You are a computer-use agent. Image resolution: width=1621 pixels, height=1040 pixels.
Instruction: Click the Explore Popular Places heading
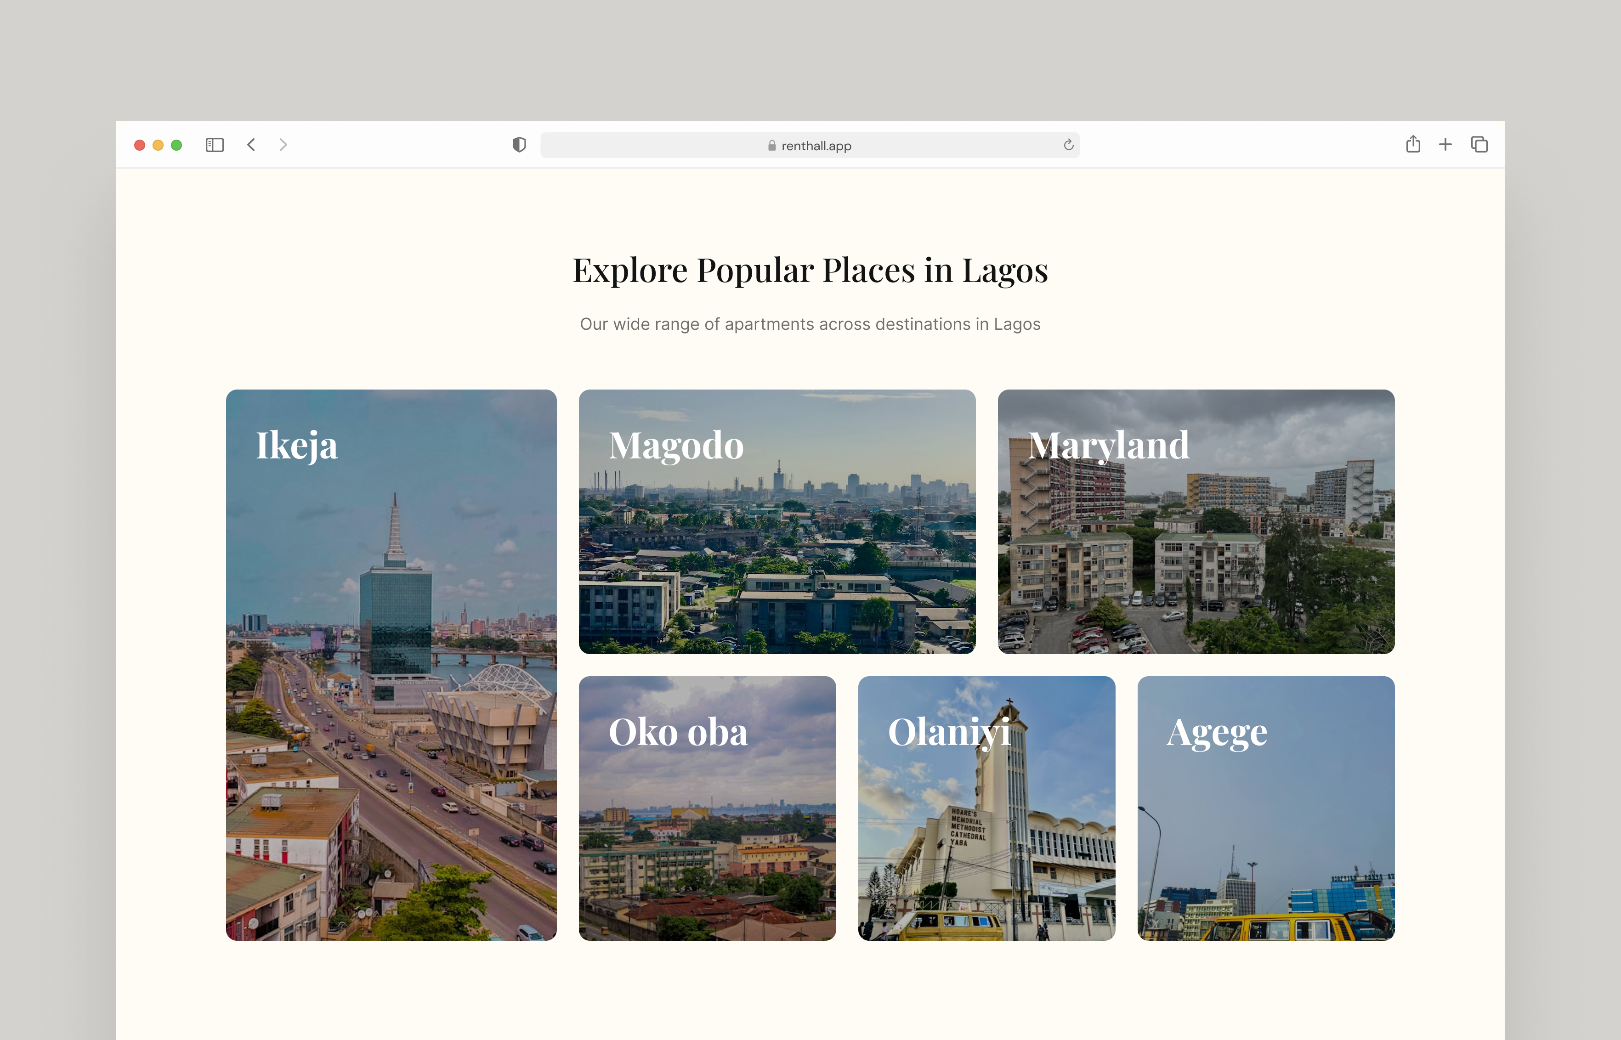810,270
